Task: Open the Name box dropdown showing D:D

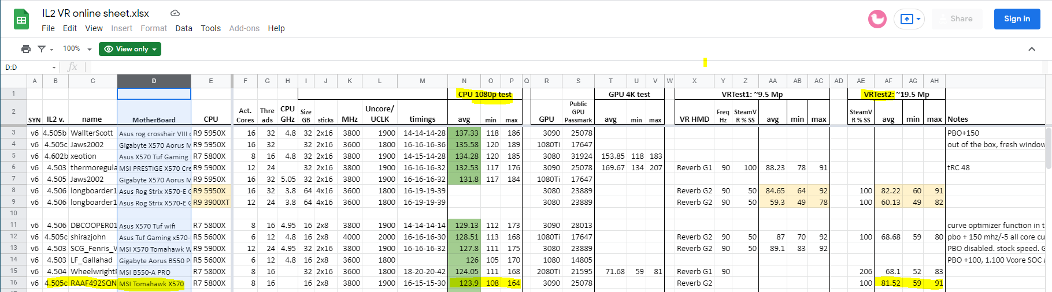Action: [x=54, y=68]
